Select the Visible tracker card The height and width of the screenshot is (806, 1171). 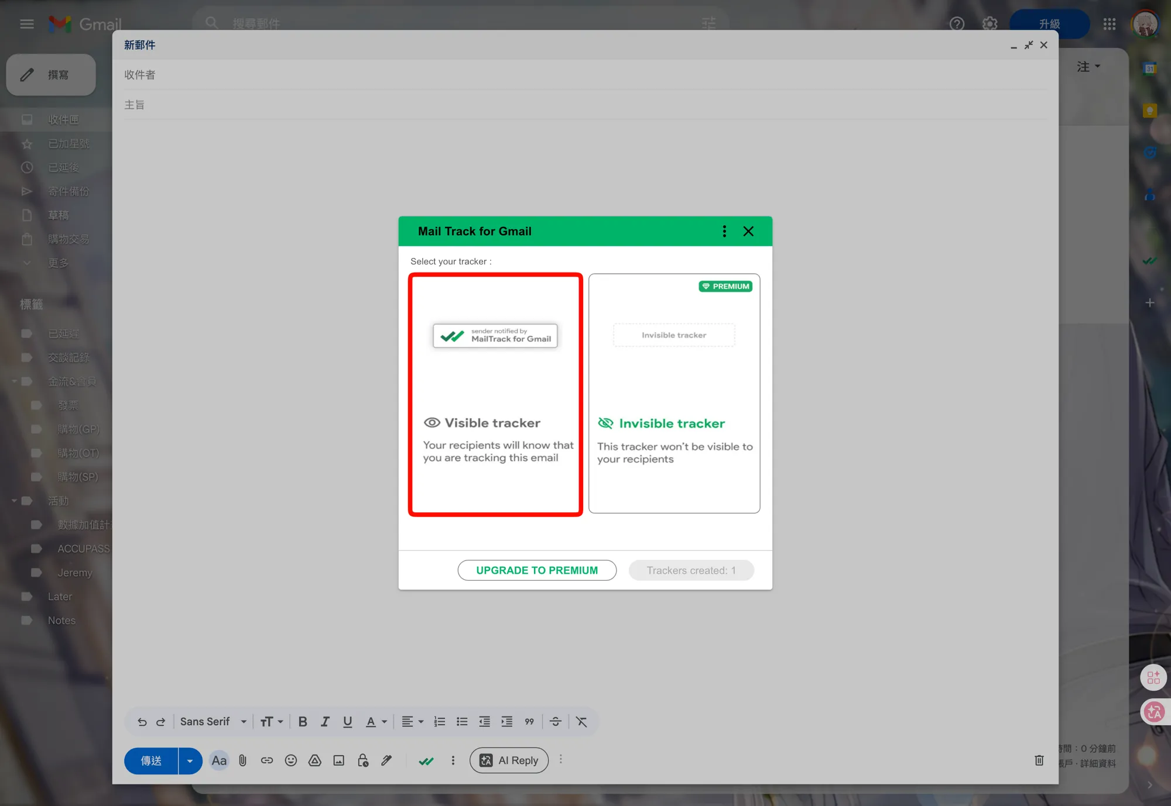tap(495, 394)
